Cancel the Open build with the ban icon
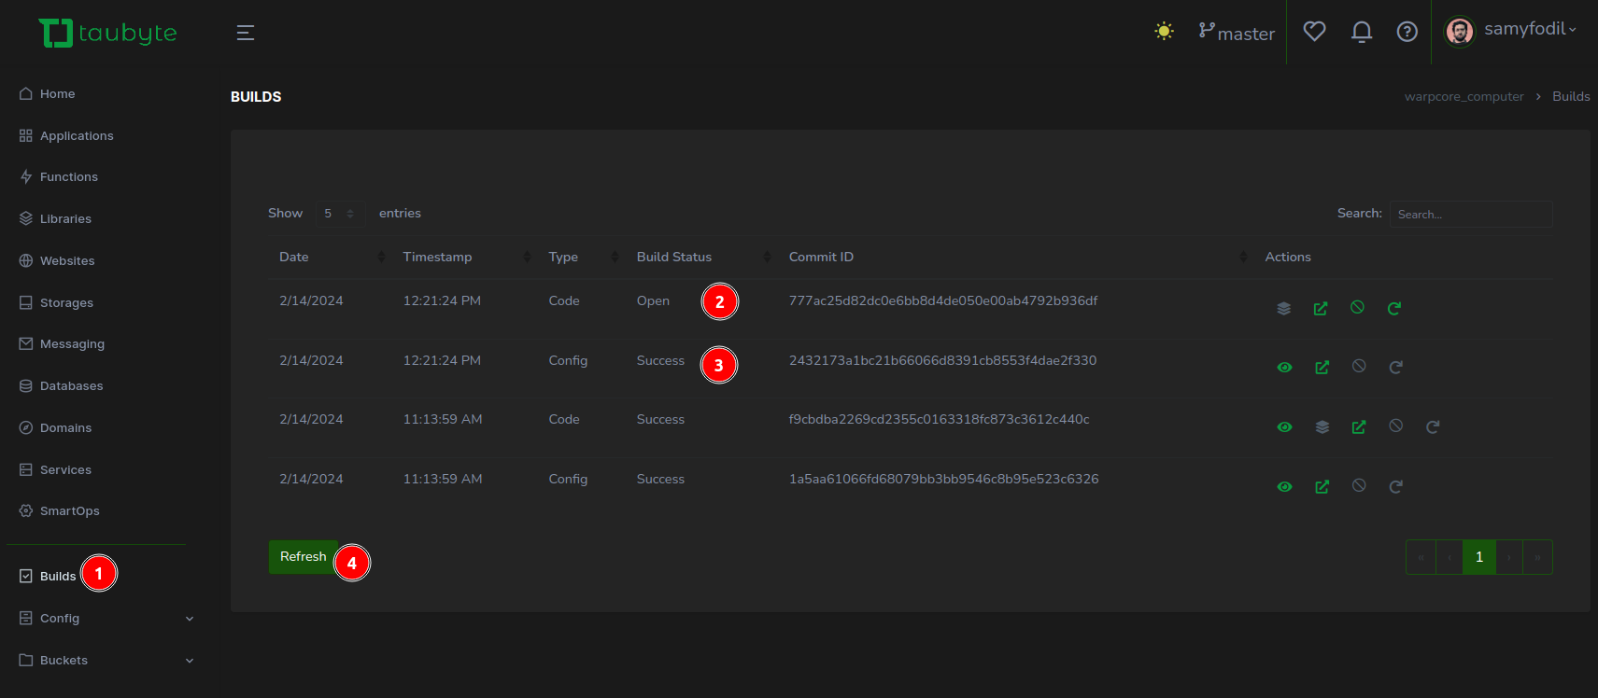Viewport: 1598px width, 698px height. coord(1357,307)
